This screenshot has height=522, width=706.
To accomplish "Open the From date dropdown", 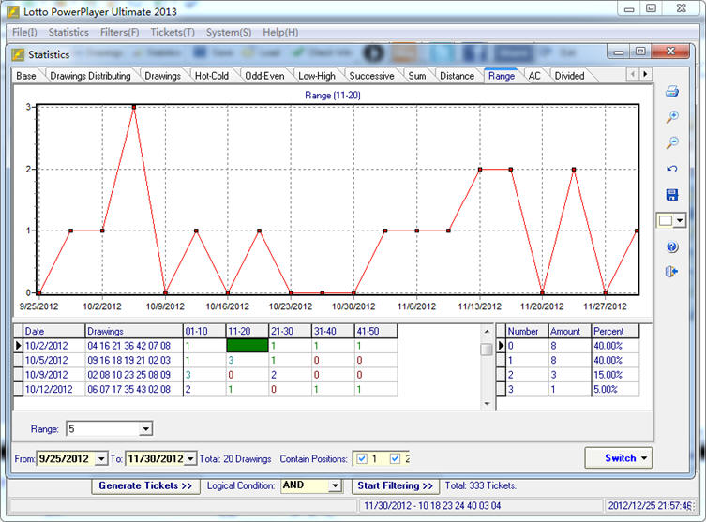I will [x=101, y=458].
